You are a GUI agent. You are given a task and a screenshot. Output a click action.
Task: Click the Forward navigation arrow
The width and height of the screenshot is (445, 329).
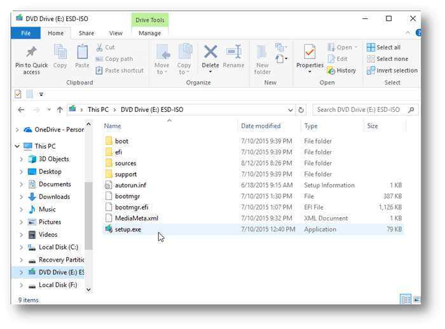coord(37,110)
